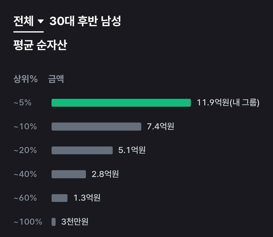Select the ~5% row label
273x237 pixels.
22,103
